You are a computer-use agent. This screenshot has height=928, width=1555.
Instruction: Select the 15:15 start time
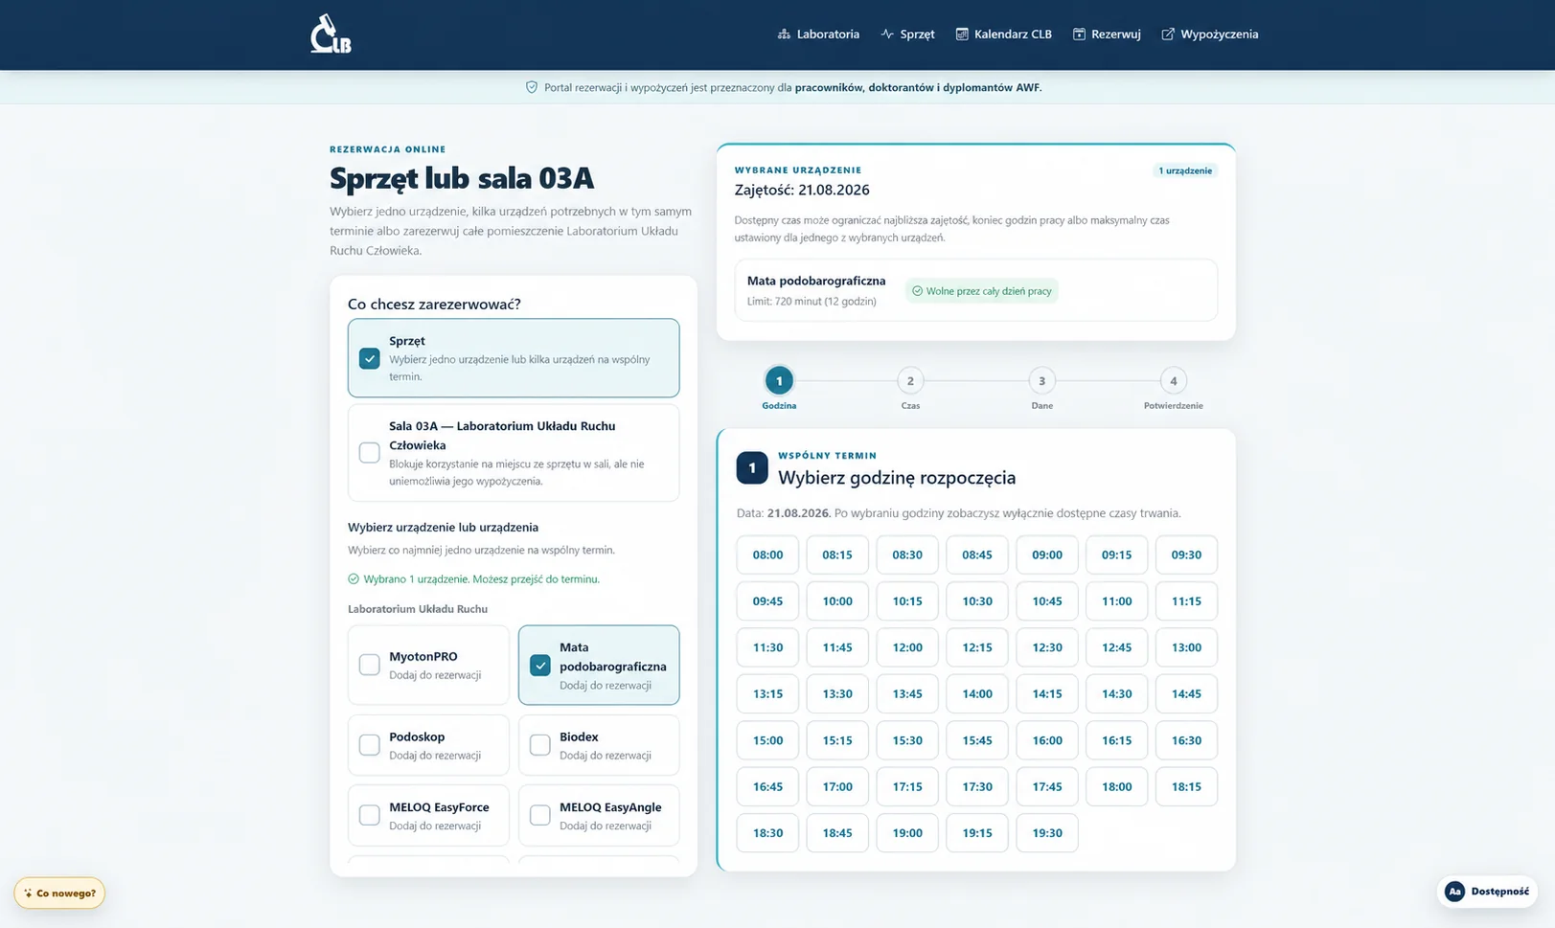(x=837, y=740)
